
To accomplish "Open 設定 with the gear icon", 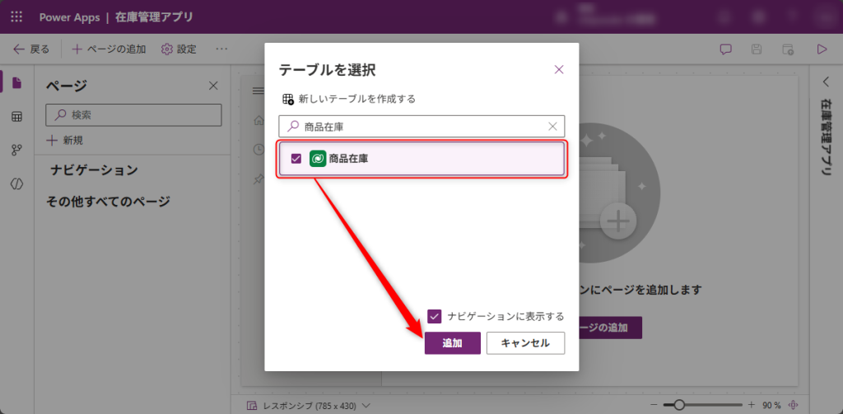I will (x=179, y=49).
